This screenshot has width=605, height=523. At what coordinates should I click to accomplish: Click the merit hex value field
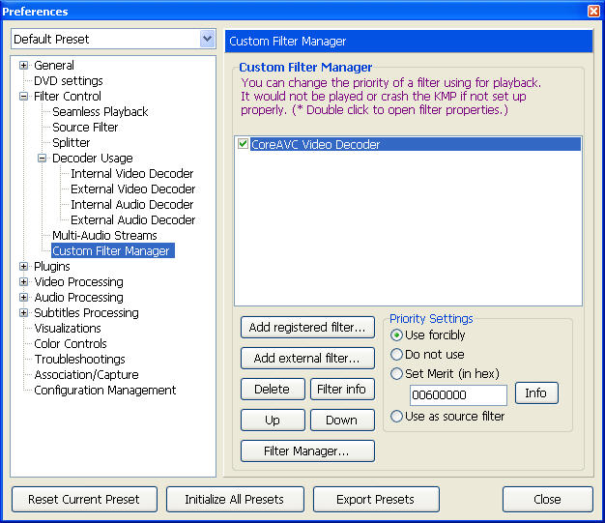457,395
